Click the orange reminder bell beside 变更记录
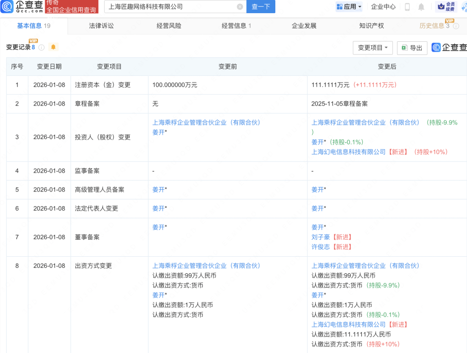467x353 pixels. click(x=53, y=47)
